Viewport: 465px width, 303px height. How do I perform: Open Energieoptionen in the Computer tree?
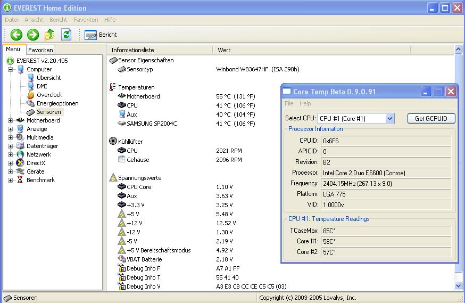pyautogui.click(x=57, y=103)
